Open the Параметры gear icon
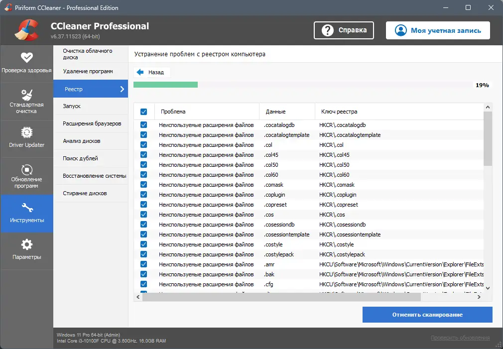This screenshot has height=349, width=503. pos(26,245)
